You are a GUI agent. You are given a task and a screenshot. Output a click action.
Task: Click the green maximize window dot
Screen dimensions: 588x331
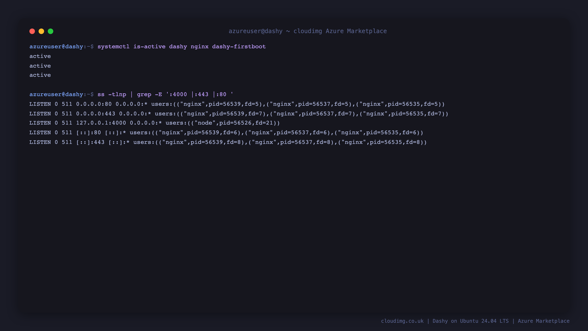[51, 31]
